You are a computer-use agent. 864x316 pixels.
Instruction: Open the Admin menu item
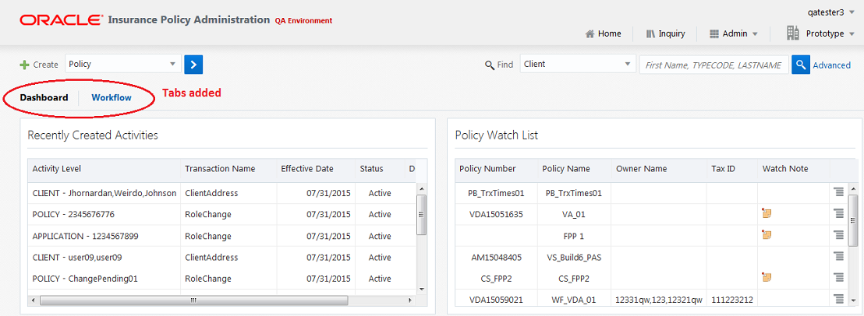(x=734, y=33)
